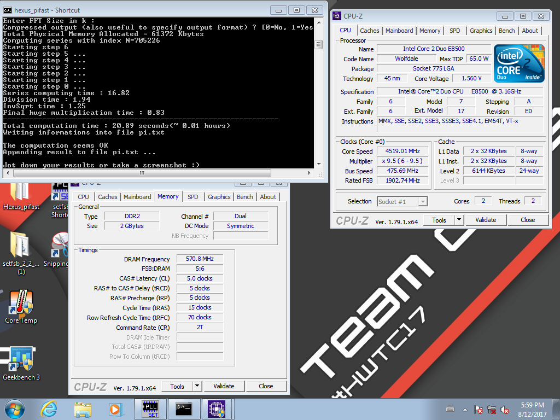
Task: Open the Graphics tab in right CPU-Z window
Action: pos(481,31)
